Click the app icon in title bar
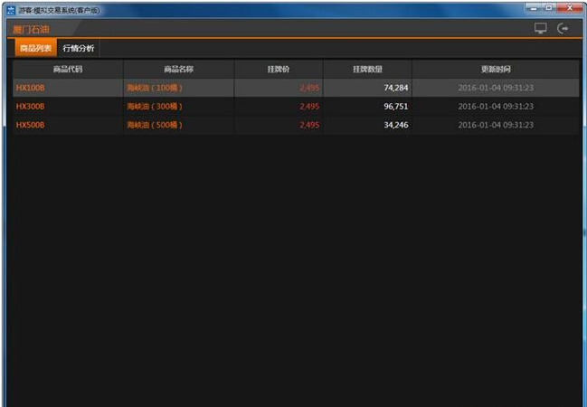 [10, 10]
